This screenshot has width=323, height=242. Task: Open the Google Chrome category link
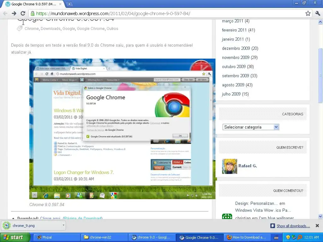pyautogui.click(x=91, y=29)
